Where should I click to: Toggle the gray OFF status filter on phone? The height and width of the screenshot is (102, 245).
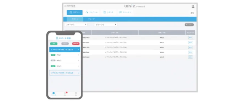(65, 44)
